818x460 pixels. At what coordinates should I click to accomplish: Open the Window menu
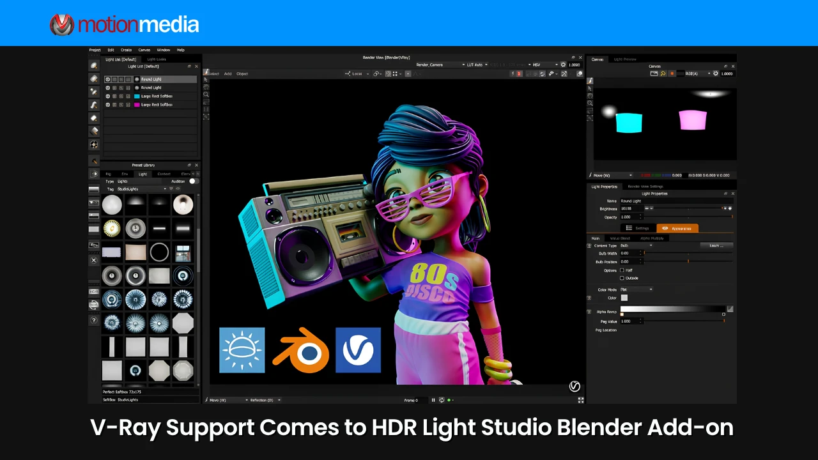coord(163,50)
